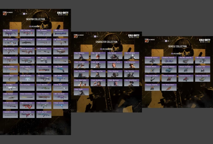Select the Snowboard Chainbreak vehicle card
The width and height of the screenshot is (213, 144).
click(169, 60)
